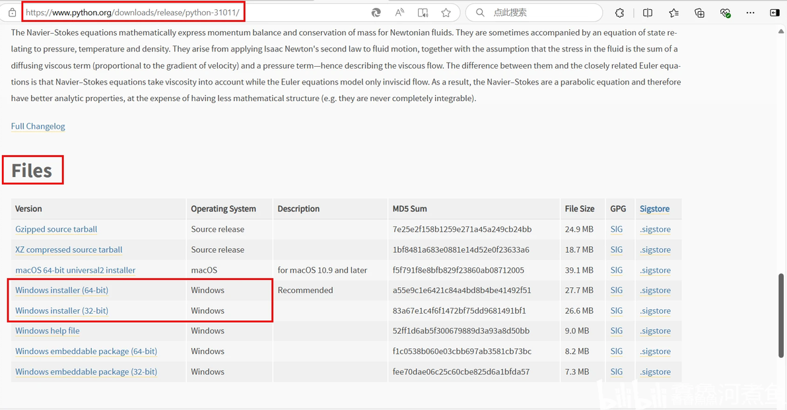
Task: Open the Full Changelog link
Action: point(38,126)
